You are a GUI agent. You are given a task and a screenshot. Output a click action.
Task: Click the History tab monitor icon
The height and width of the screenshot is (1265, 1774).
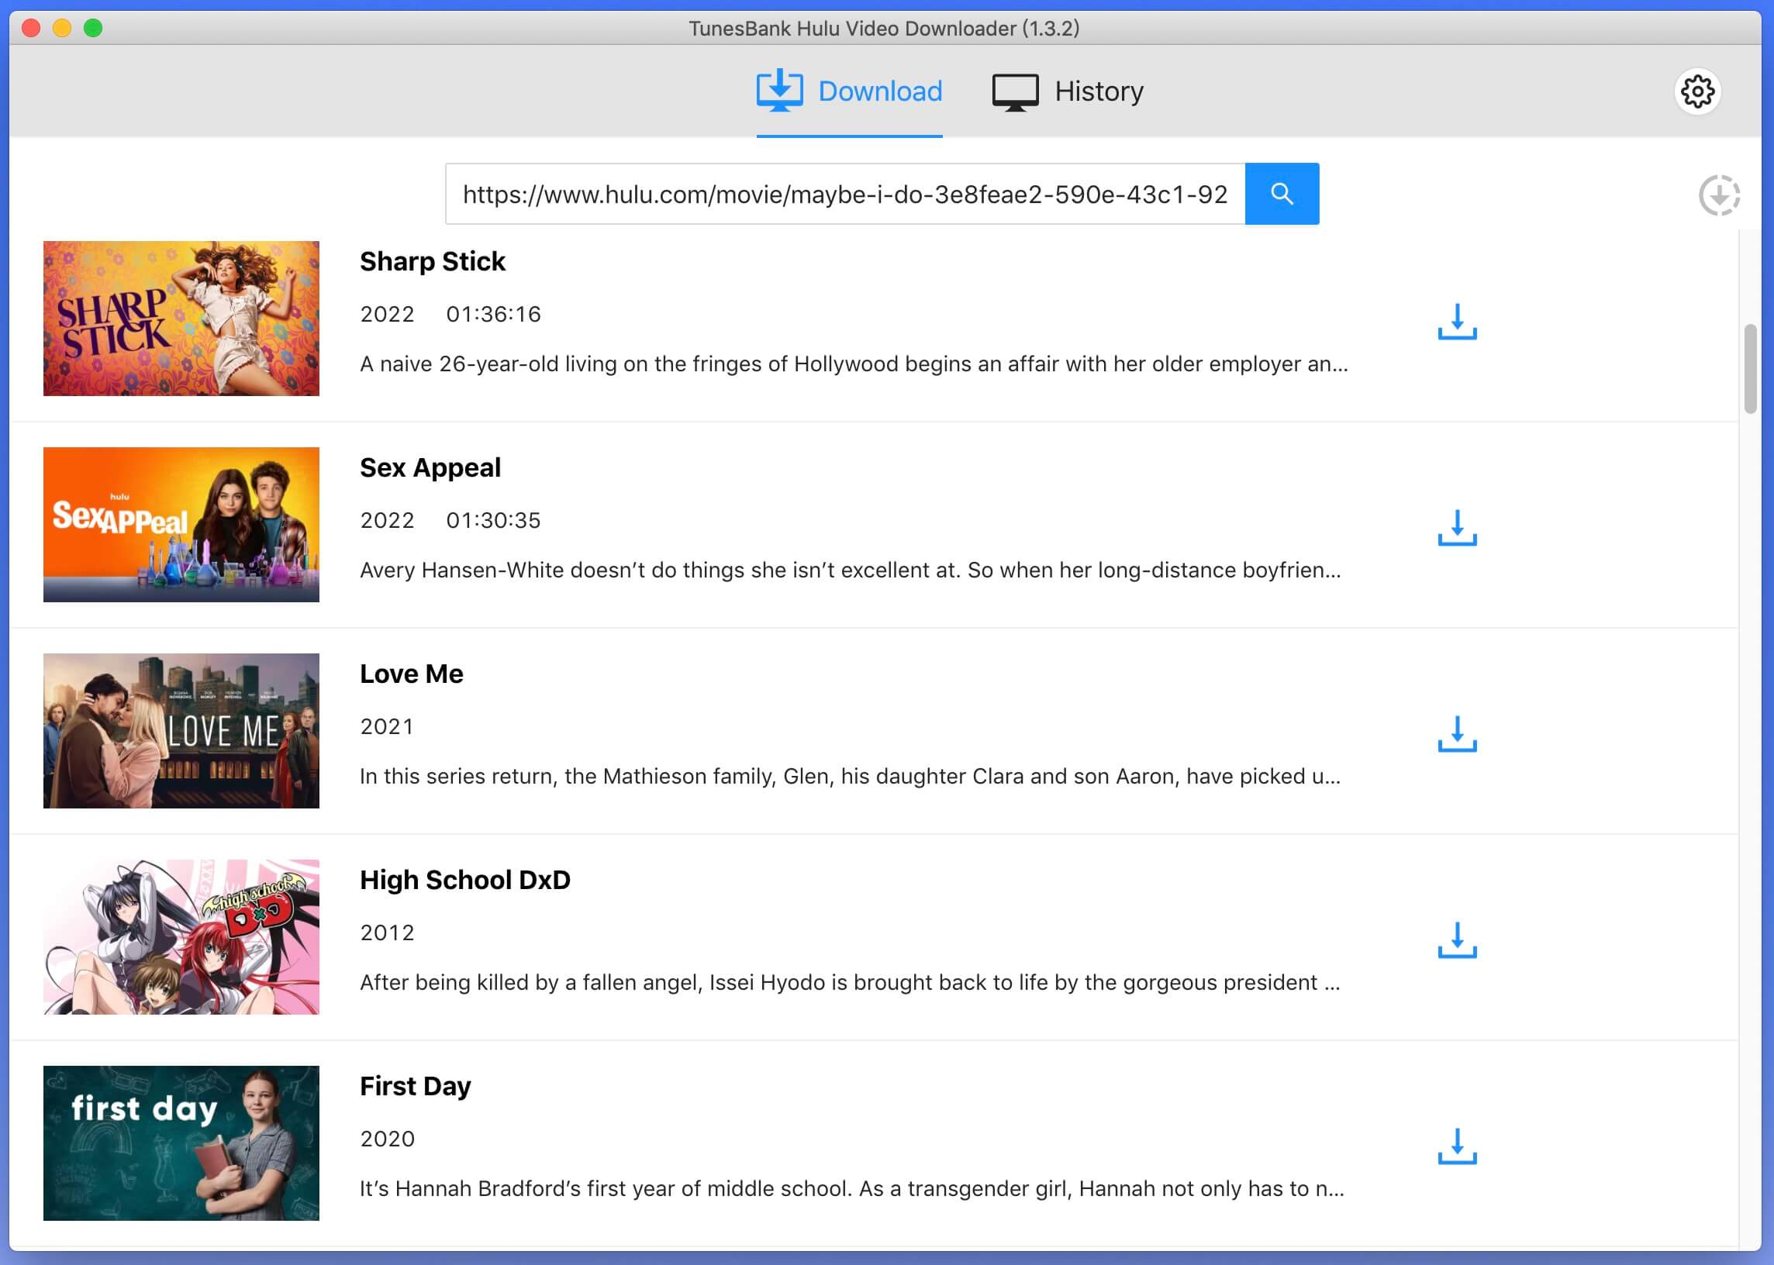1014,93
